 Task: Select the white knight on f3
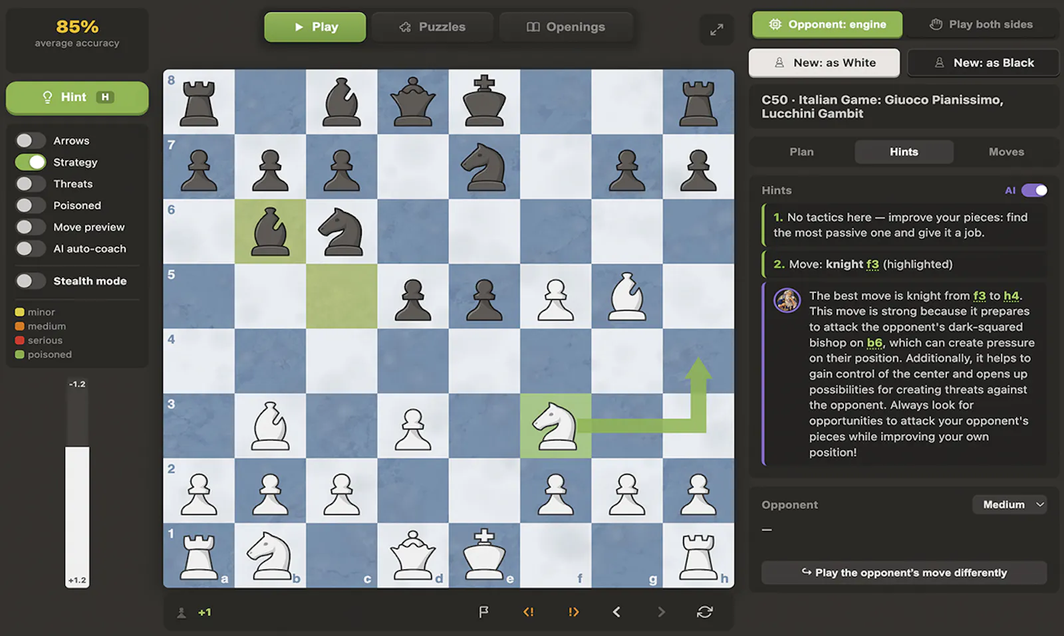pos(555,425)
